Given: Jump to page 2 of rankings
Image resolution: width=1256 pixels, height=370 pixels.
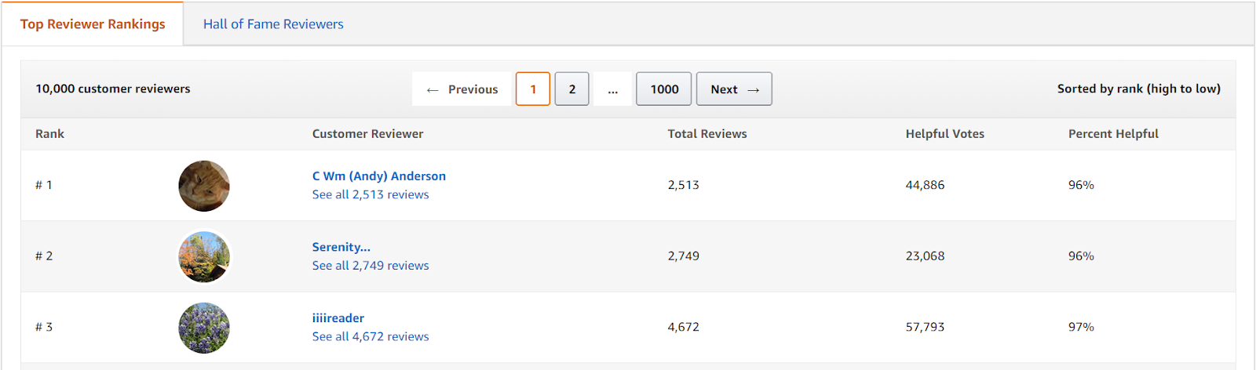Looking at the screenshot, I should (572, 89).
